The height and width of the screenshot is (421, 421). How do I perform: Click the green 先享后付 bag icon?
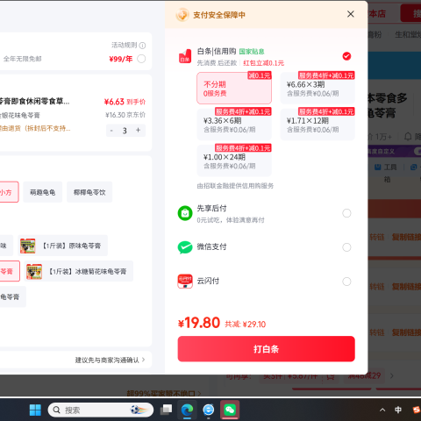point(185,213)
